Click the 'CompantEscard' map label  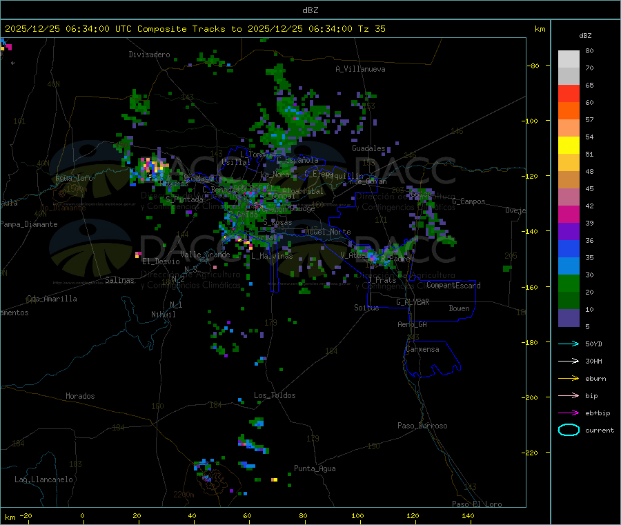453,285
